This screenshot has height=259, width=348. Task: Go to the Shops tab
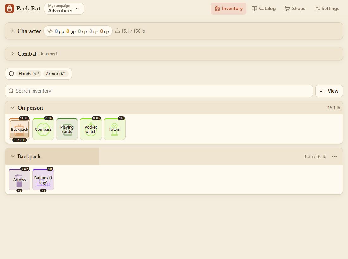coord(295,9)
